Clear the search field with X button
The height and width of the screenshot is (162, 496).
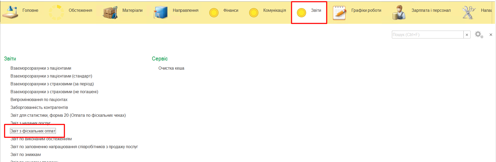click(x=467, y=35)
